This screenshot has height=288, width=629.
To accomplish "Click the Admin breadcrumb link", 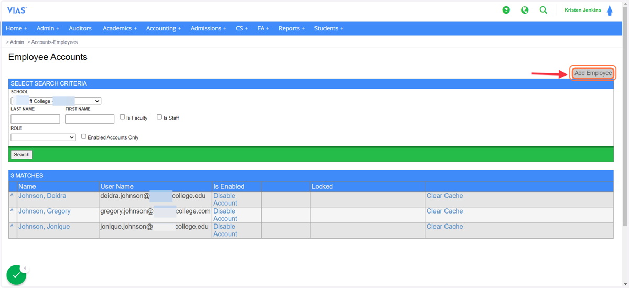I will [17, 42].
